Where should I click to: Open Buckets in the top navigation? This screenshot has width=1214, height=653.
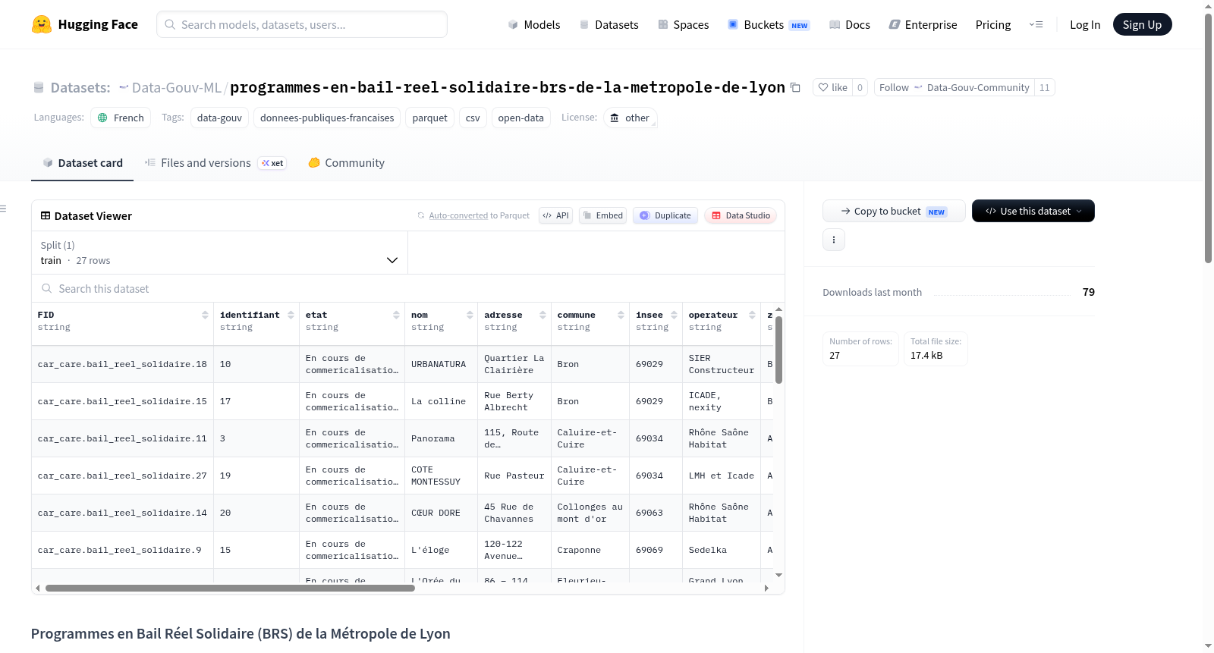coord(769,24)
